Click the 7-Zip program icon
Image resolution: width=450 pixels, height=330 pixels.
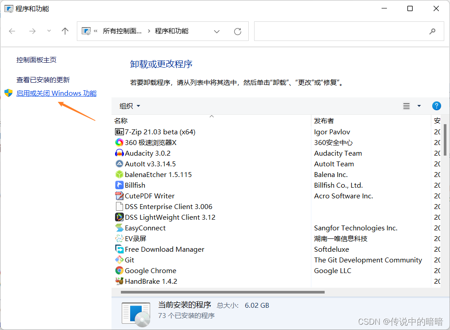[119, 132]
